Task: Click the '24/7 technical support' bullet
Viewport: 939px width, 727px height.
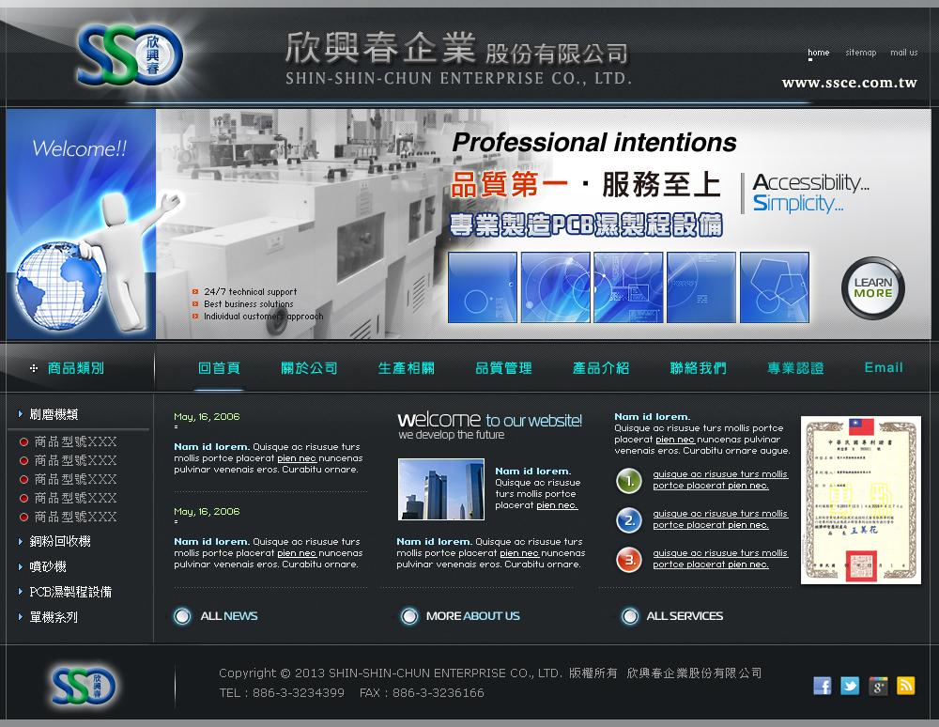Action: [x=250, y=291]
